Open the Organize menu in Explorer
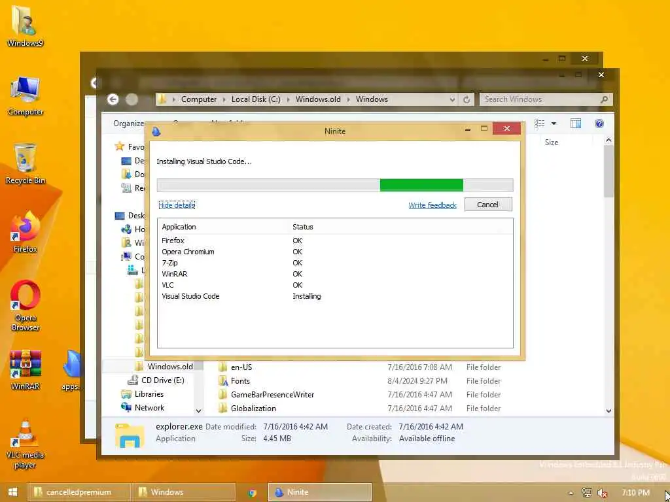The width and height of the screenshot is (670, 502). pos(128,124)
